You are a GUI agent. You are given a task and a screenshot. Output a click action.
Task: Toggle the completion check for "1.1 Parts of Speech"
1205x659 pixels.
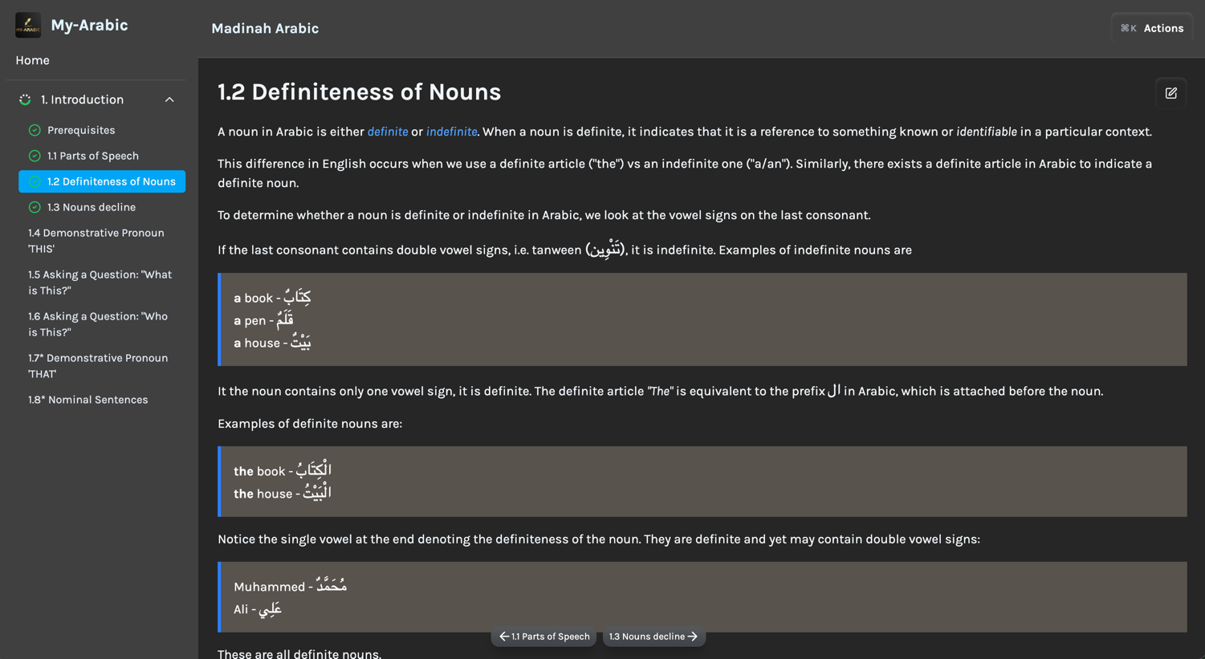34,155
